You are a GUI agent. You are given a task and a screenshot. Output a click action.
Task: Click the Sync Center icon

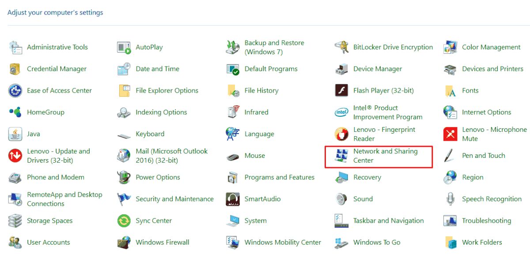(124, 221)
